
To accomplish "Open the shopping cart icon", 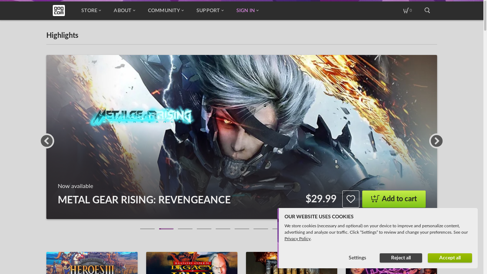I will coord(407,10).
